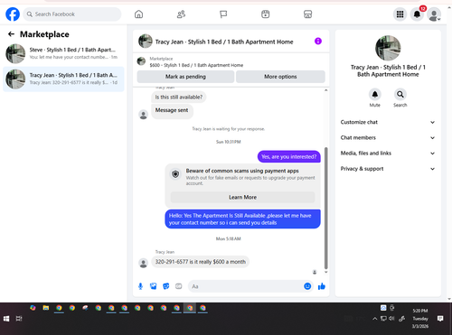Attach a photo using the image icon
The height and width of the screenshot is (335, 452).
pyautogui.click(x=153, y=286)
